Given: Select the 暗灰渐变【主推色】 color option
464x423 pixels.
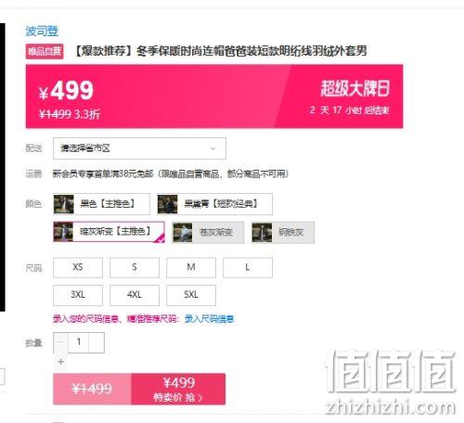Looking at the screenshot, I should pos(109,232).
